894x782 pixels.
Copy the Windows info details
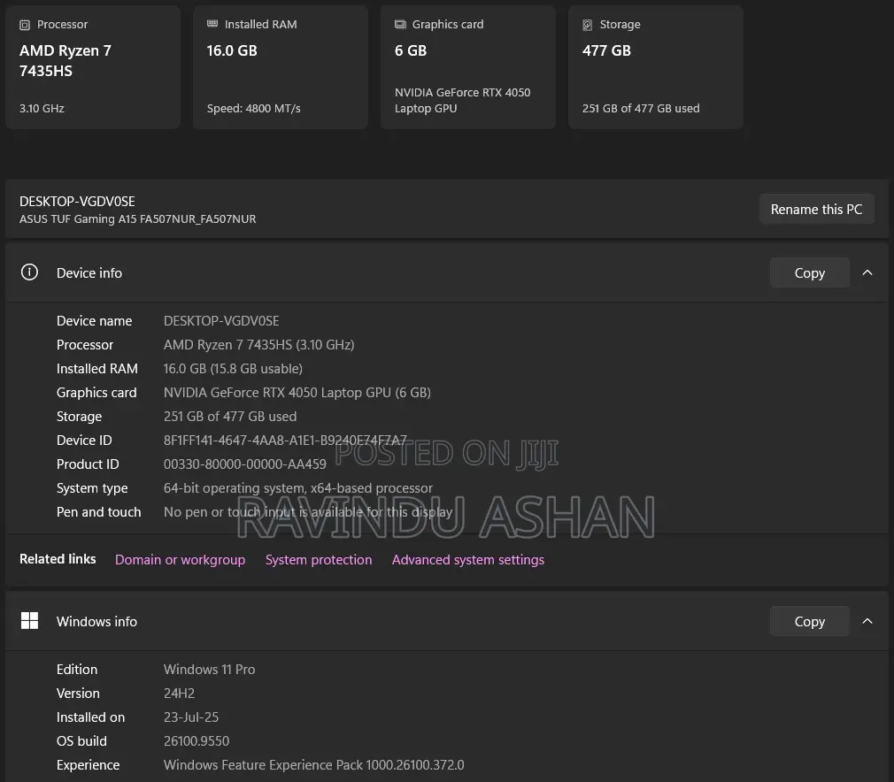click(810, 621)
